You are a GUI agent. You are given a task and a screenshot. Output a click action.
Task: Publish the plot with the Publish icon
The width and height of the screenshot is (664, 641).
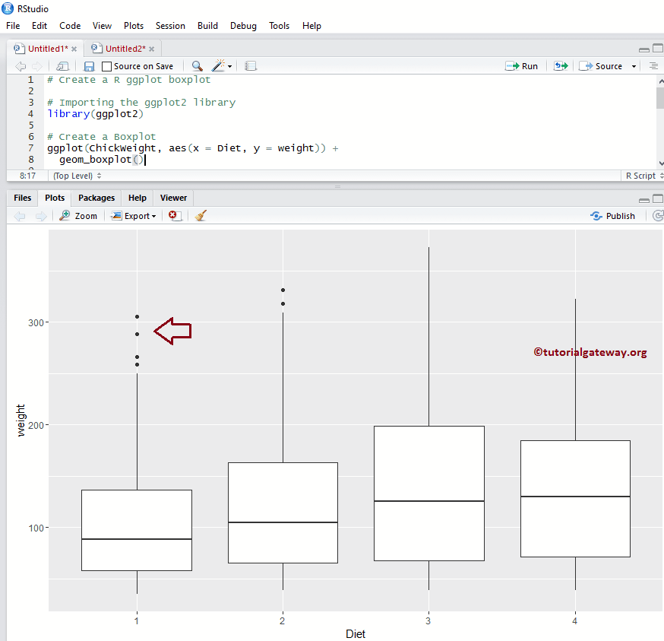point(612,215)
